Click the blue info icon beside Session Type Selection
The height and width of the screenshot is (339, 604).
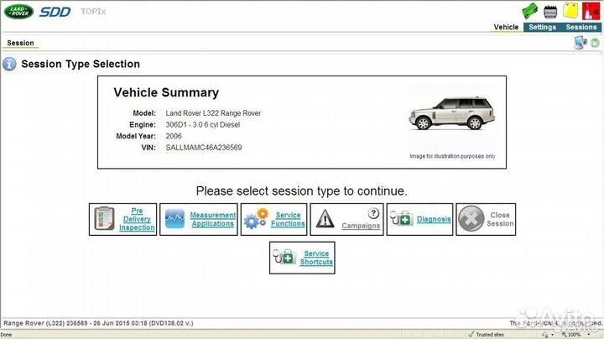(9, 64)
